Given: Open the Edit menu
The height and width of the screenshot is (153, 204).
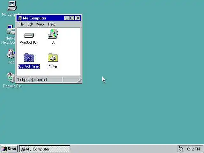Looking at the screenshot, I should 30,24.
